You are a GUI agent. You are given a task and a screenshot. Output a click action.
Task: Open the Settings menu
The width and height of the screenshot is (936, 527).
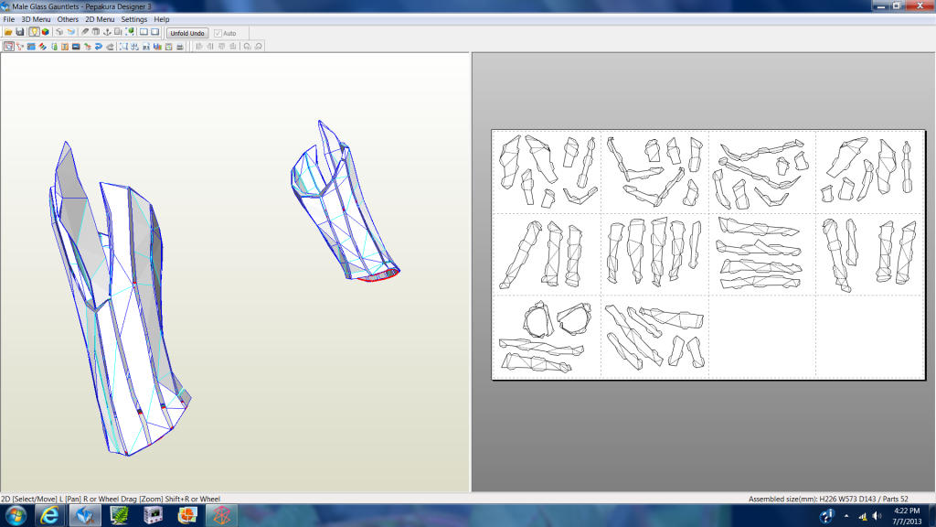click(133, 19)
